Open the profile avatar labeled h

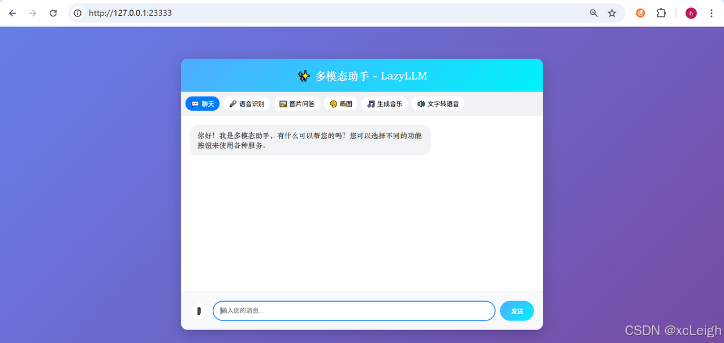click(x=691, y=13)
